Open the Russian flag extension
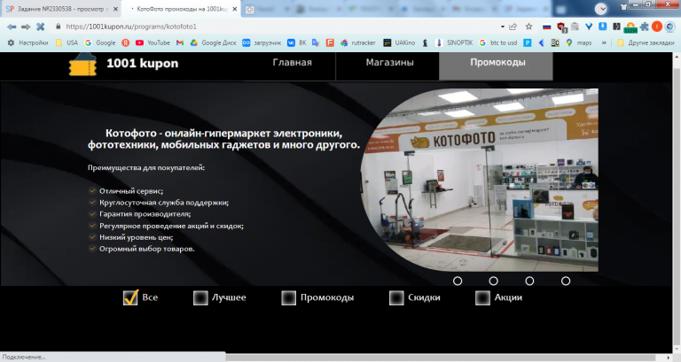The width and height of the screenshot is (681, 362). point(547,27)
